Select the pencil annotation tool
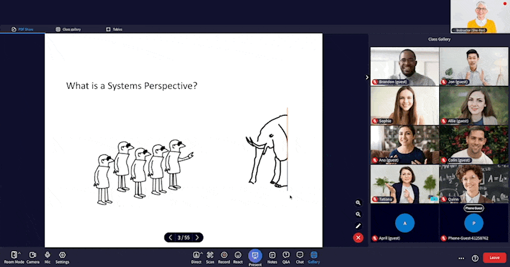The image size is (510, 267). [358, 226]
